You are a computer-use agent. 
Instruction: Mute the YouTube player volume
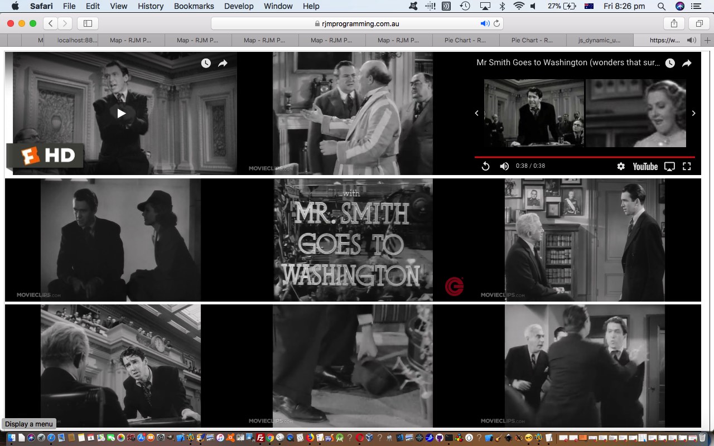click(x=504, y=166)
